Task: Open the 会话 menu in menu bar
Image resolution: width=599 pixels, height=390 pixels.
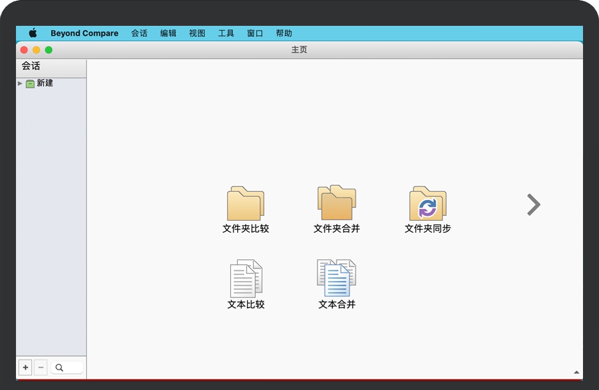Action: 139,33
